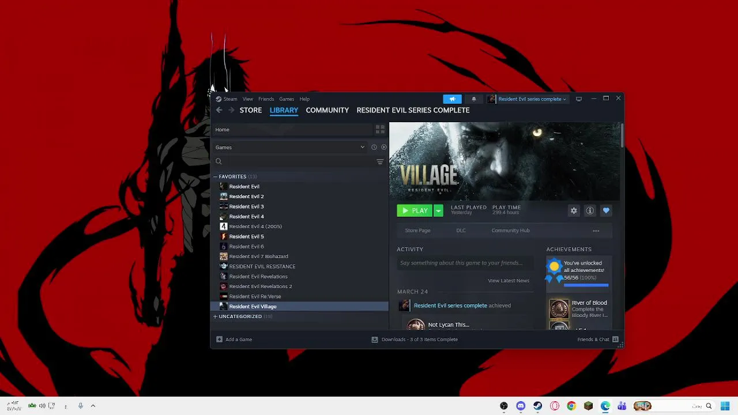Open play options green dropdown arrow
738x415 pixels.
pyautogui.click(x=438, y=211)
